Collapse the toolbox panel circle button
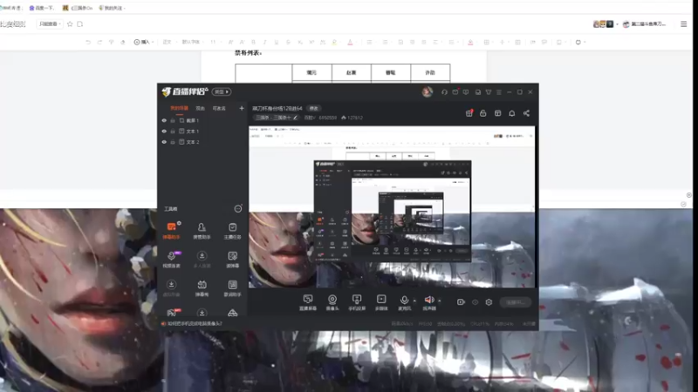 click(x=238, y=209)
